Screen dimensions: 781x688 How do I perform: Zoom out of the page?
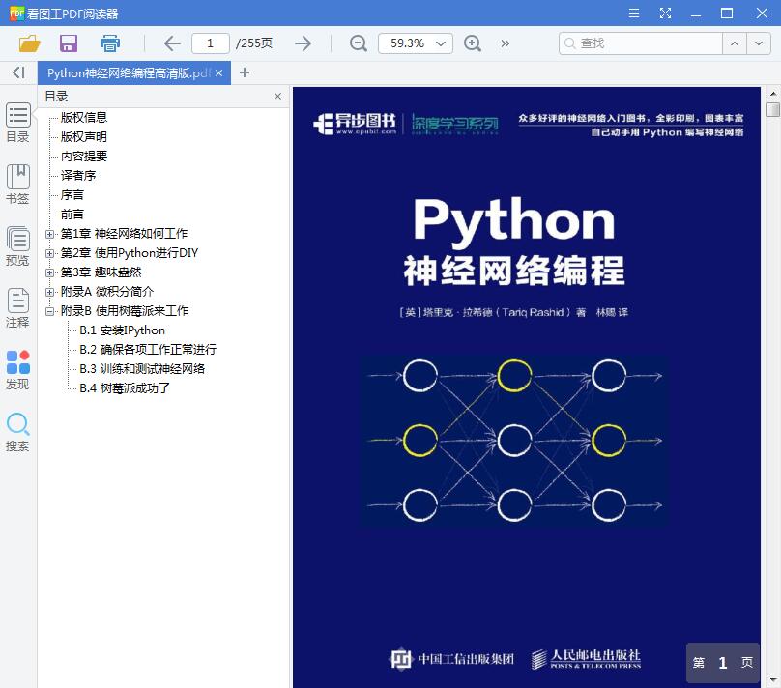(358, 43)
